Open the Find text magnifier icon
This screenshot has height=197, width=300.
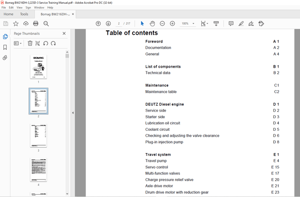point(46,24)
